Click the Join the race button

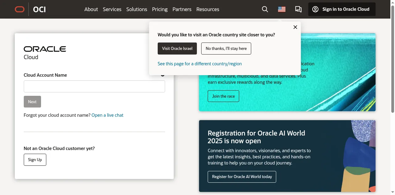223,96
